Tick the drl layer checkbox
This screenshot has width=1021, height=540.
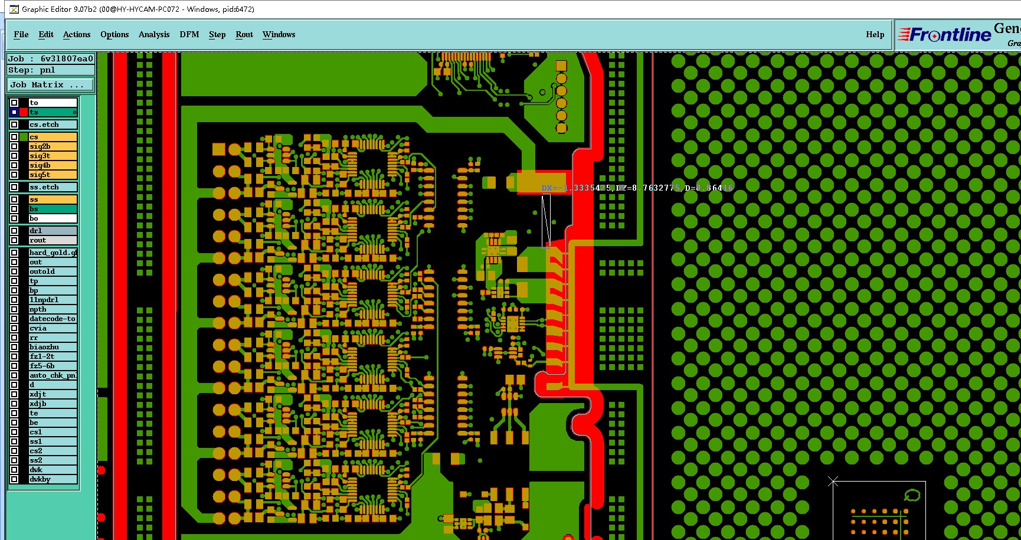pyautogui.click(x=14, y=231)
